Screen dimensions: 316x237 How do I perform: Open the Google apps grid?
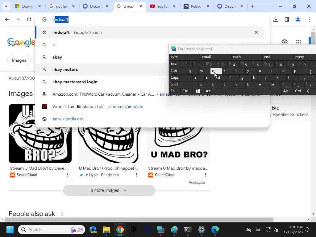299,42
